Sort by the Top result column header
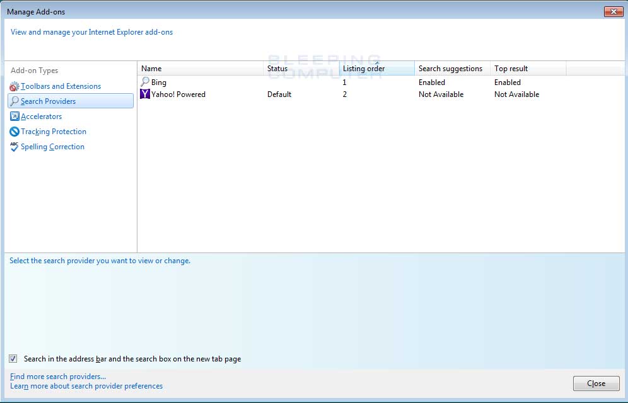628x403 pixels. tap(528, 69)
